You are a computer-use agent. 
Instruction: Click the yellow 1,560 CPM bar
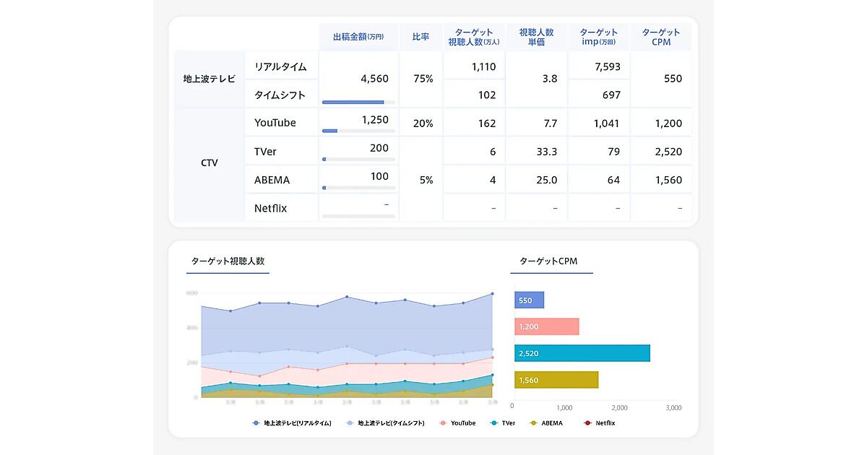point(556,380)
